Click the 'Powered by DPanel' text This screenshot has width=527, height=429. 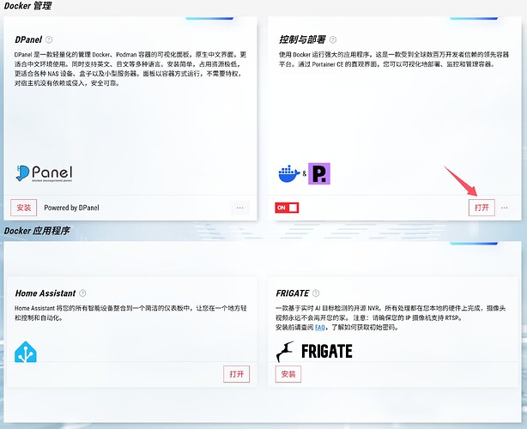pos(71,208)
